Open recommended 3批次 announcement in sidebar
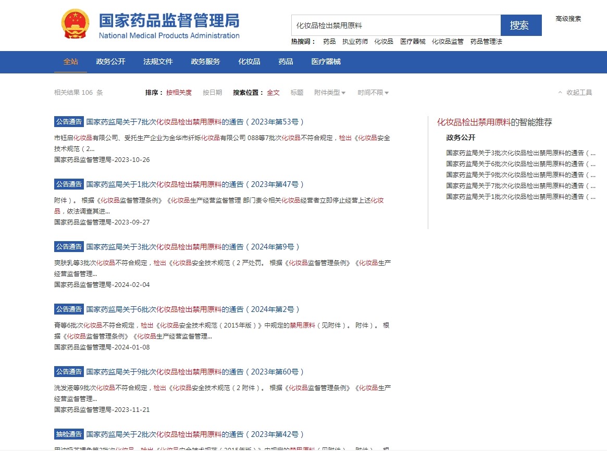Screen dimensions: 607x451 tap(520, 153)
